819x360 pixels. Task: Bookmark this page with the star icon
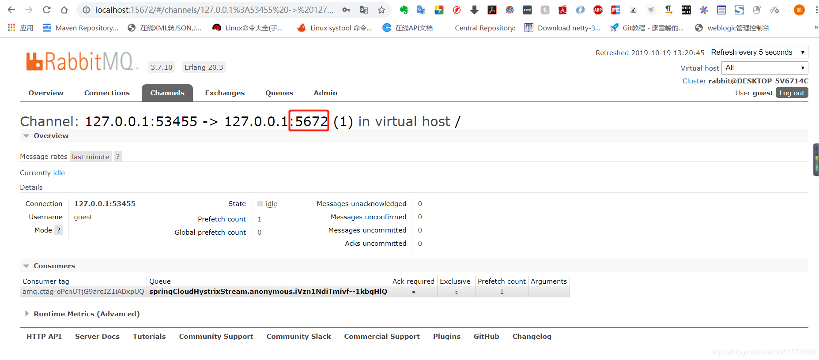coord(381,10)
